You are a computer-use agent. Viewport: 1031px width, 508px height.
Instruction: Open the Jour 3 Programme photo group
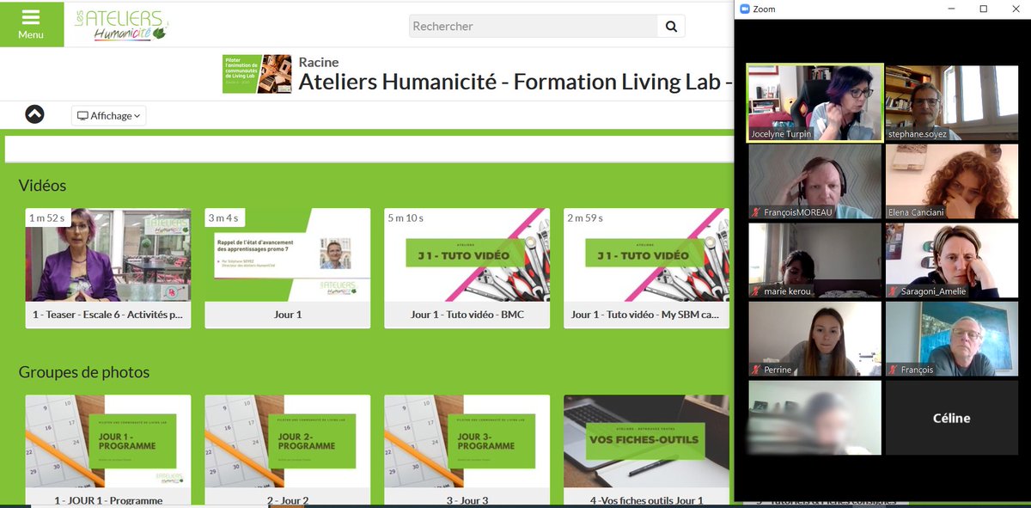pyautogui.click(x=467, y=441)
